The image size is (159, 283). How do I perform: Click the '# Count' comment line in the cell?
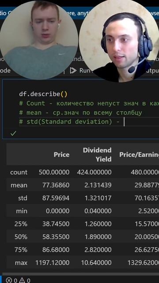pos(89,103)
